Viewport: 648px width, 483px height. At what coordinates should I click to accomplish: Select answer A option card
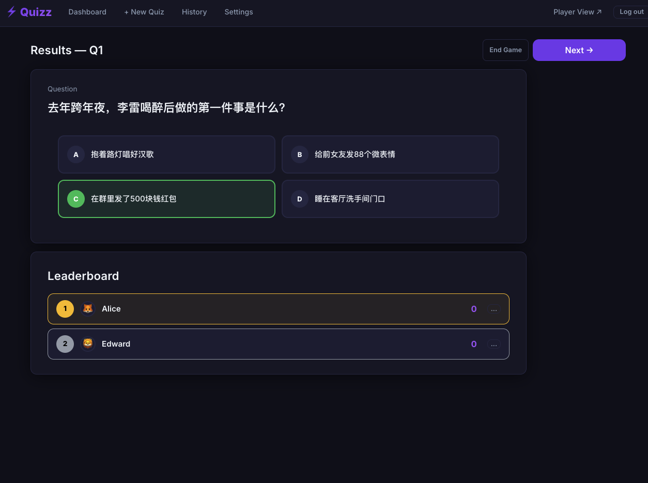(x=166, y=154)
